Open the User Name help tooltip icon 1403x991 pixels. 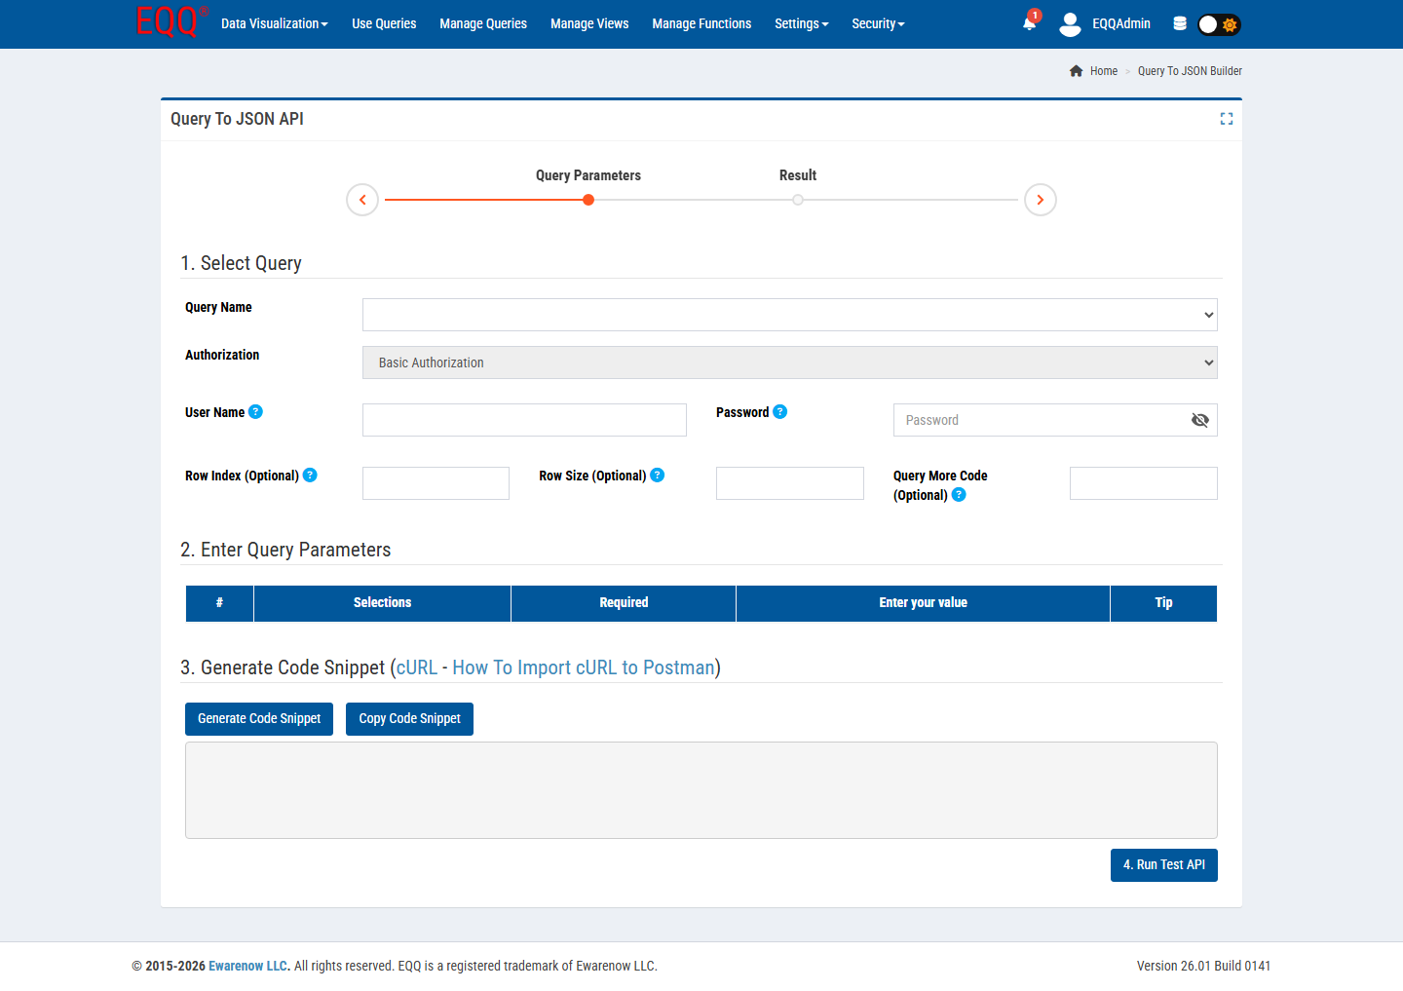[x=255, y=411]
